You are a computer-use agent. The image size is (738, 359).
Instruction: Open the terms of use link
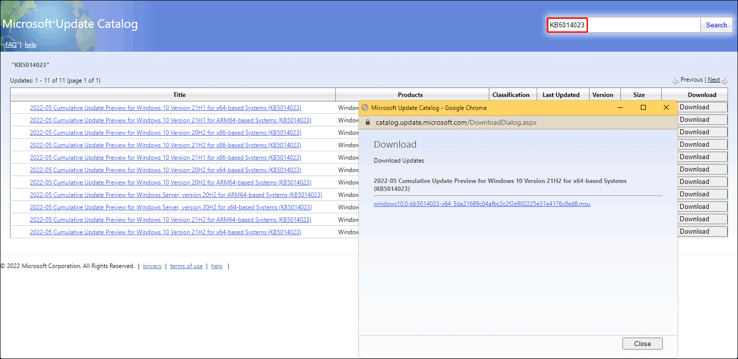[x=186, y=266]
